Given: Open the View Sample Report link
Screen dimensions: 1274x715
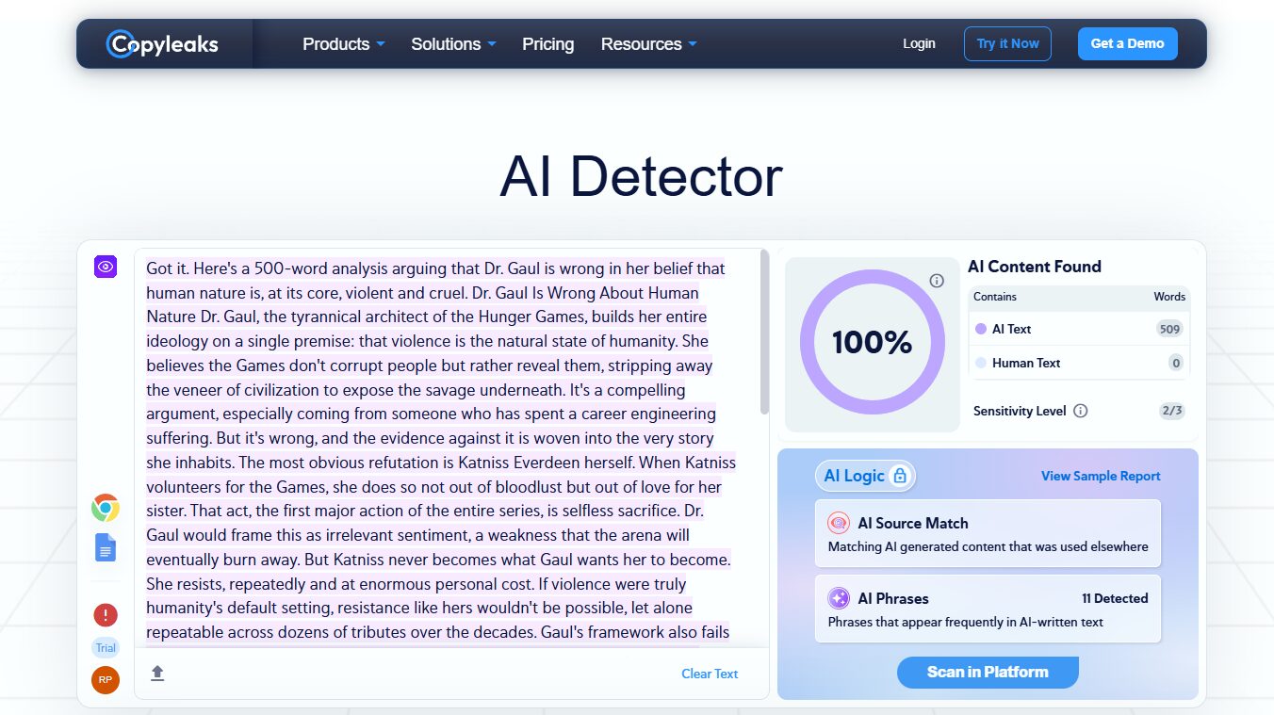Looking at the screenshot, I should [1100, 476].
